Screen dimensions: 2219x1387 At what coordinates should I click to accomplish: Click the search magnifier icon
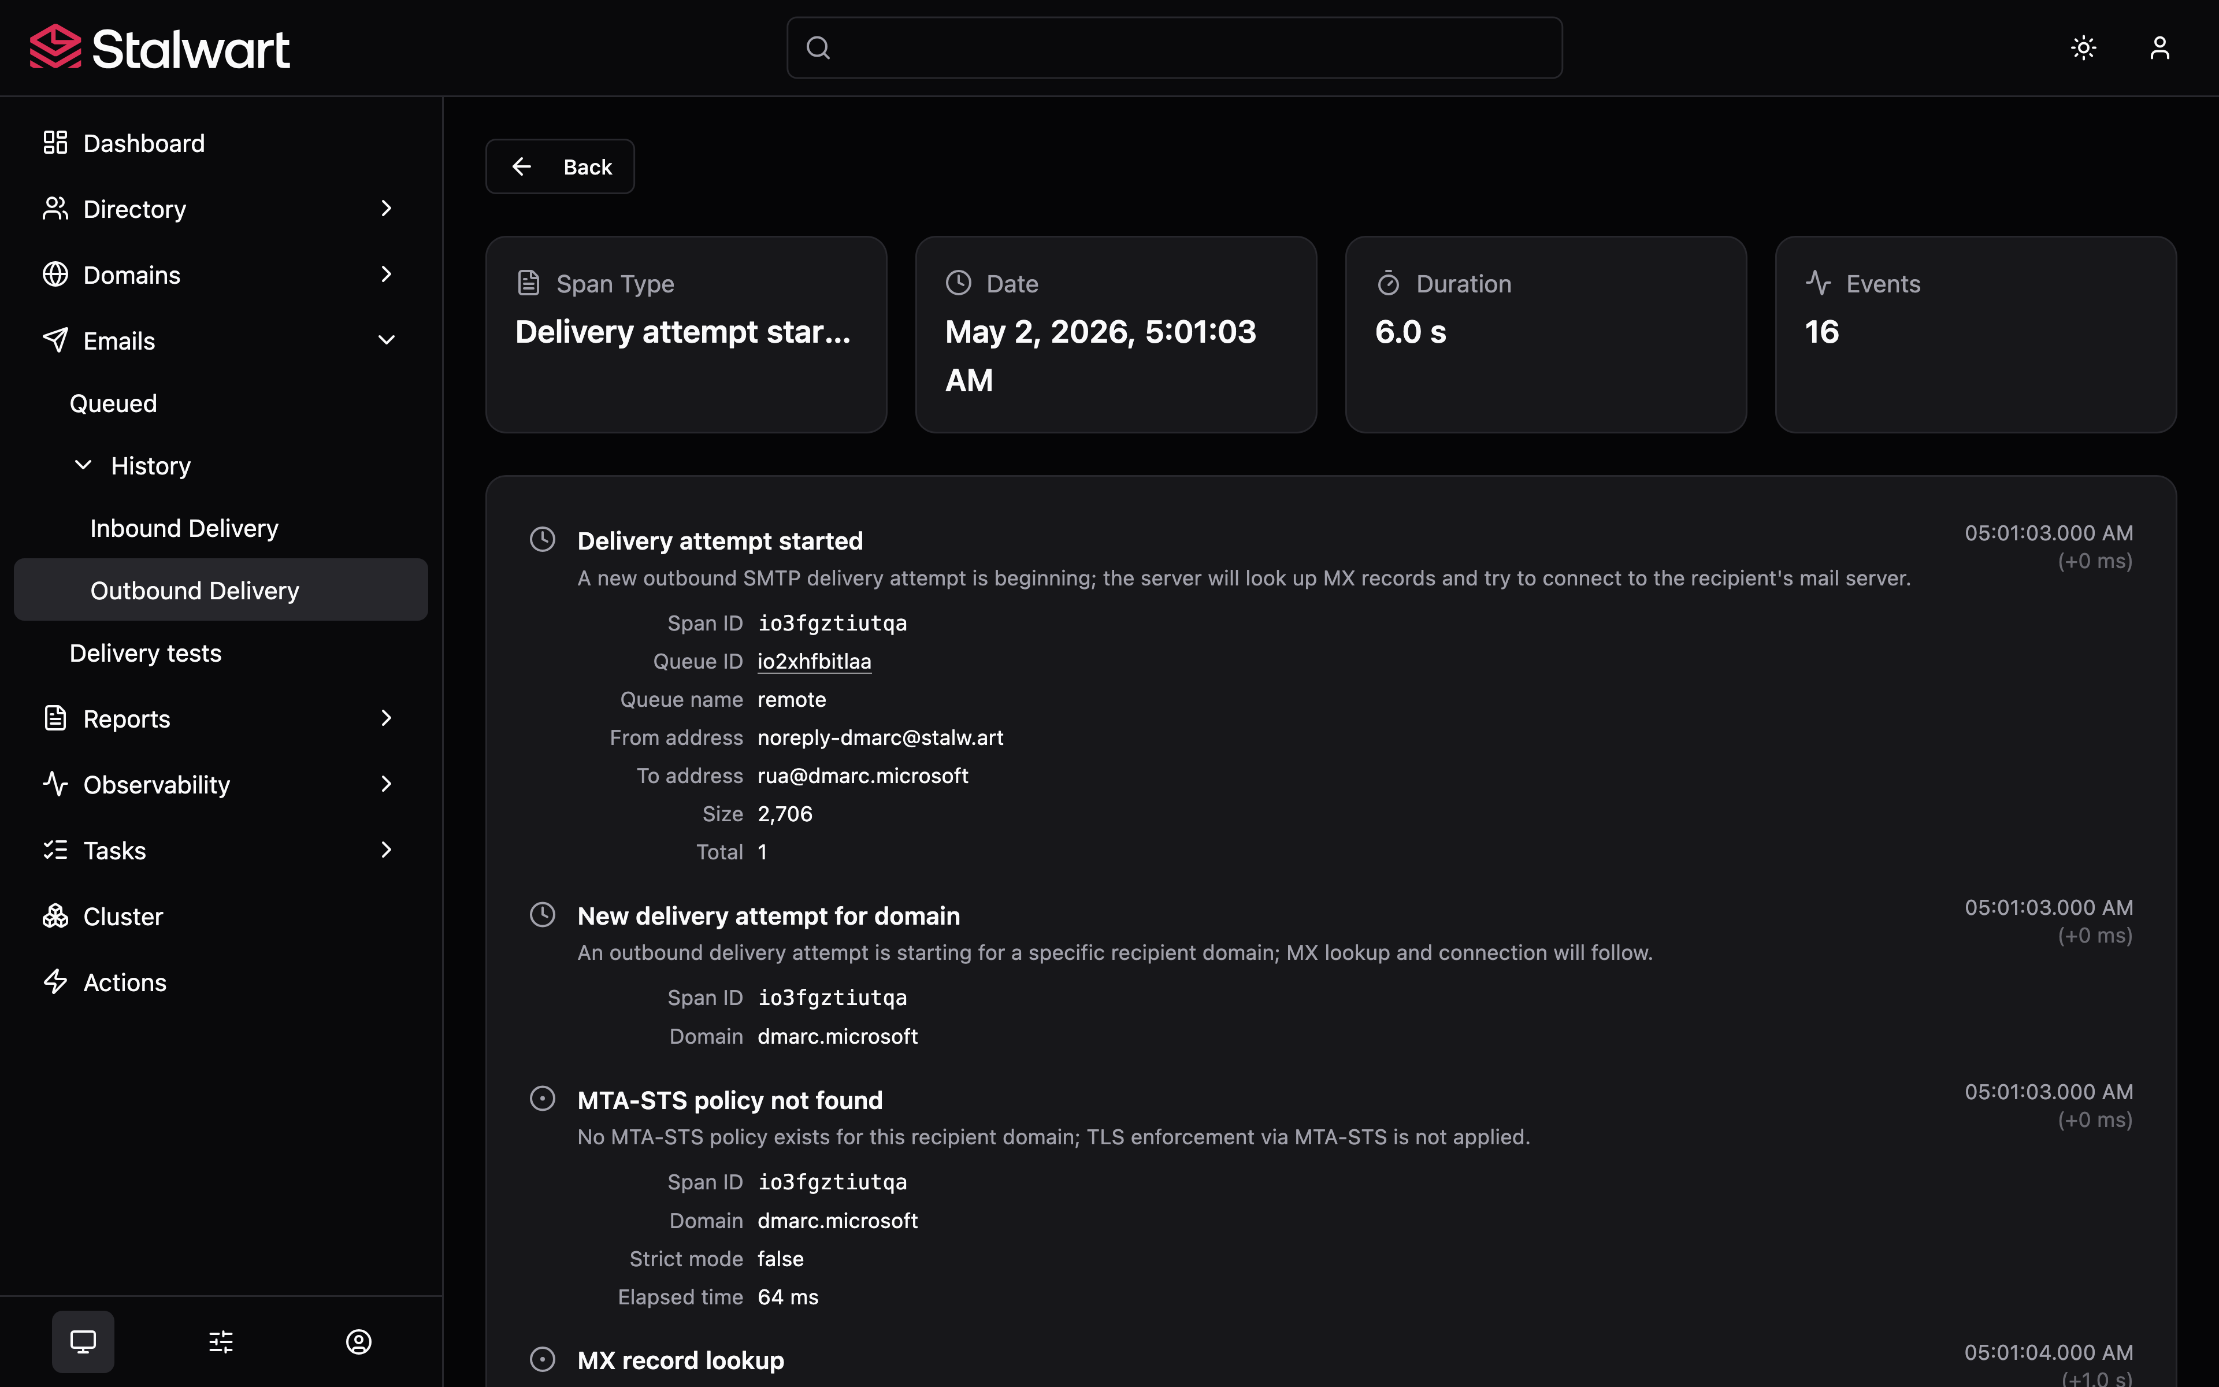coord(818,48)
